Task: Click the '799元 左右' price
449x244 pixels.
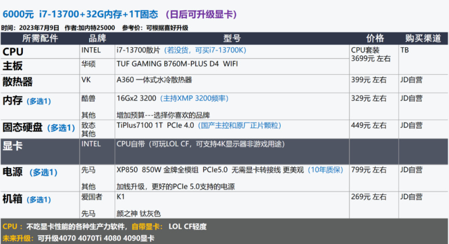Action: [369, 170]
